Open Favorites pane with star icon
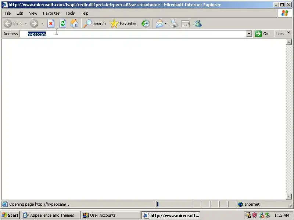 coord(123,23)
